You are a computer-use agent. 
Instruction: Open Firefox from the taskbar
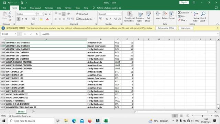(x=90, y=121)
